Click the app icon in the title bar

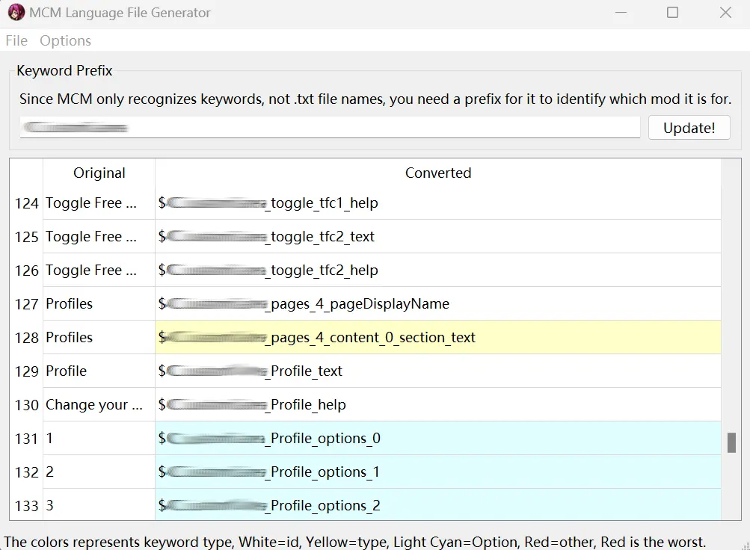(x=16, y=13)
